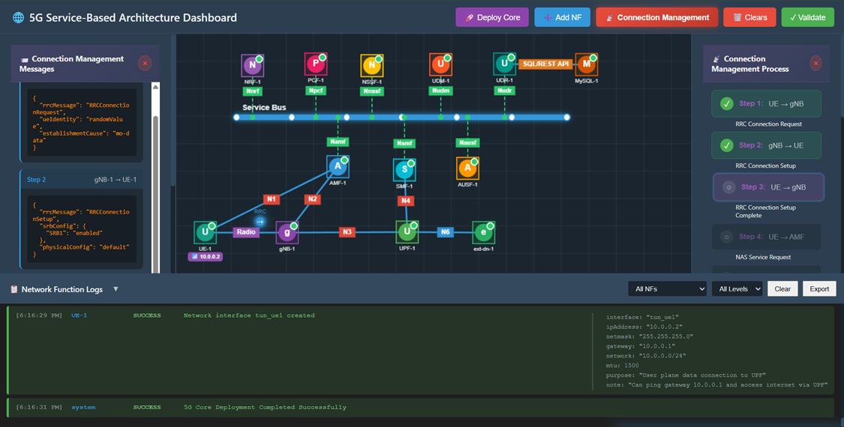Open the All NFs filter dropdown
This screenshot has width=844, height=427.
coord(667,288)
